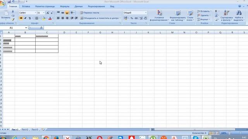Toggle Underline (Ч) formatting
Viewport: 248px width, 139px height.
(x=29, y=18)
